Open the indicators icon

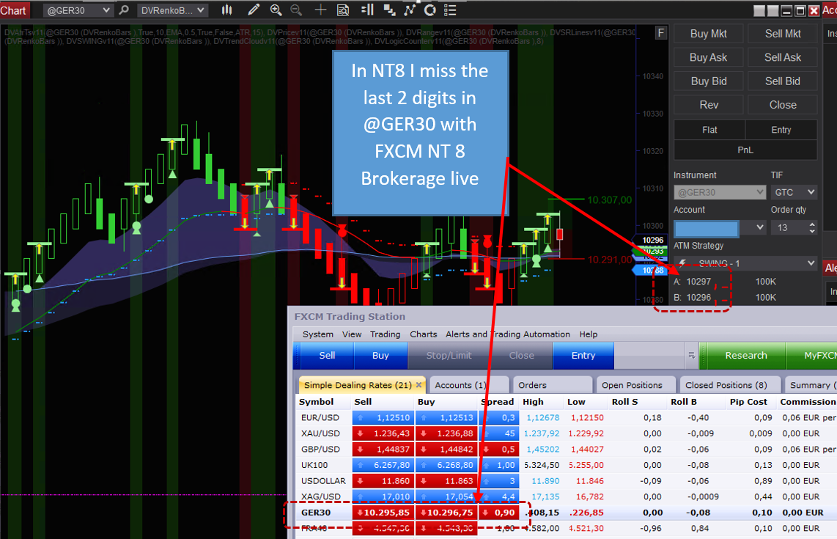[410, 10]
